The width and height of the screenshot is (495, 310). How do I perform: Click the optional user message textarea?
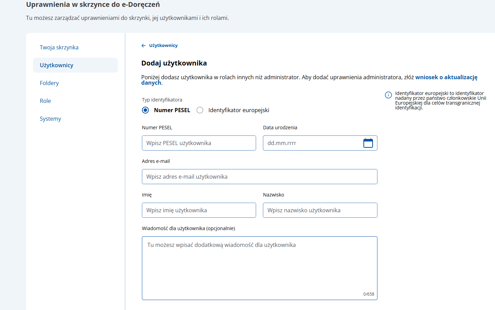click(x=259, y=267)
